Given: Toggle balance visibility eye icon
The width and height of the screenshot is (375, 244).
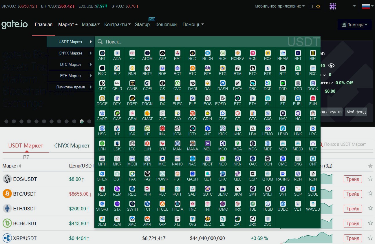Looking at the screenshot, I should (x=331, y=66).
